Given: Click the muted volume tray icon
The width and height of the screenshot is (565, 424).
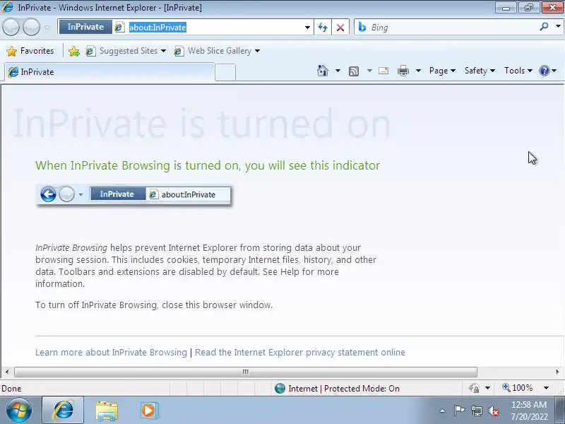Looking at the screenshot, I should click(493, 411).
